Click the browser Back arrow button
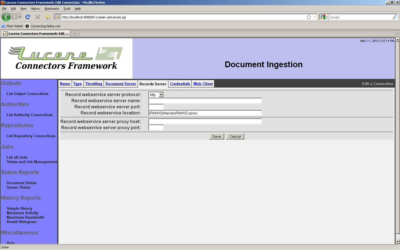 (6, 17)
